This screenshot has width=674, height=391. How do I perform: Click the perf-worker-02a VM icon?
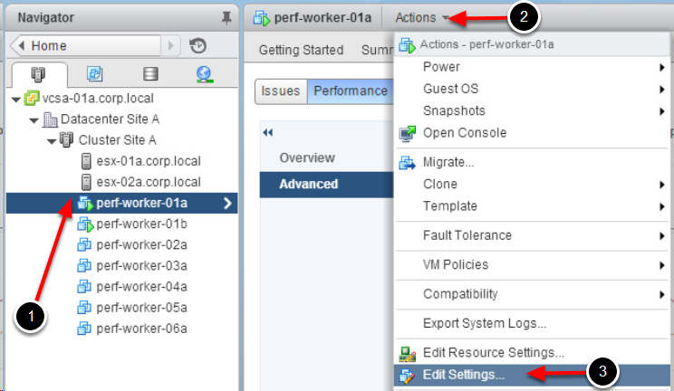pyautogui.click(x=84, y=245)
